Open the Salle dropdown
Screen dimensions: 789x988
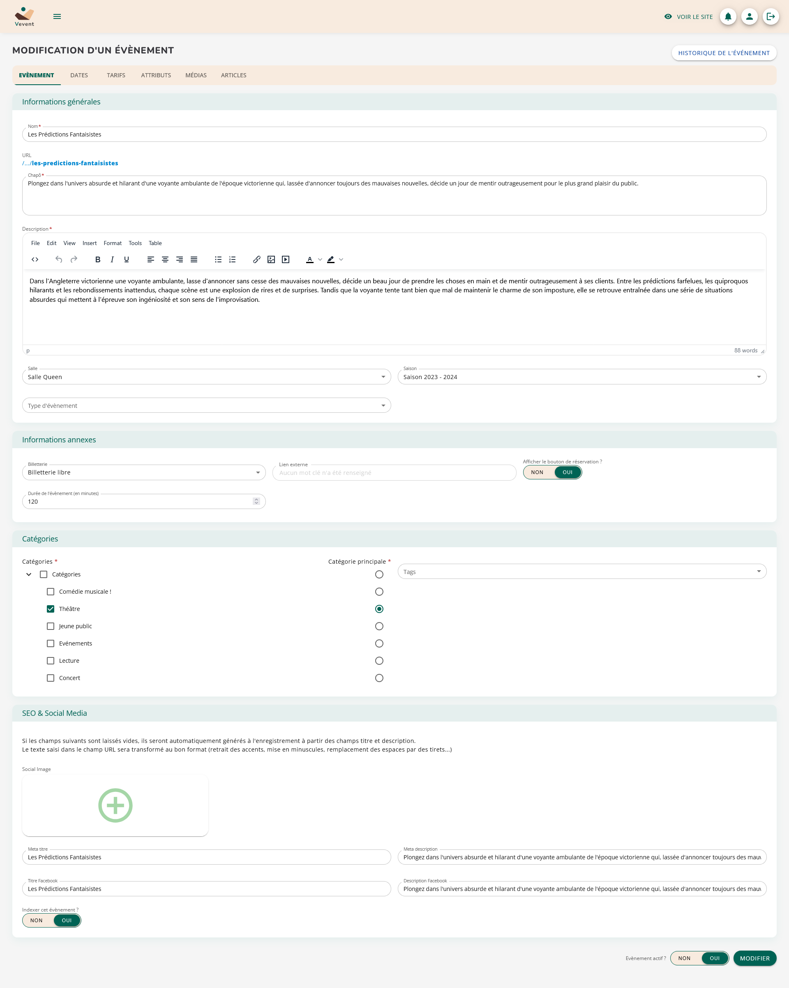[x=206, y=377]
